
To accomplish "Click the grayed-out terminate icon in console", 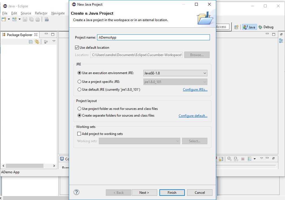I will click(243, 159).
